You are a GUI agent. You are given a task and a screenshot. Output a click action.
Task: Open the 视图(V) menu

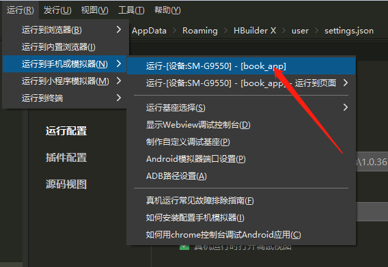[x=94, y=10]
